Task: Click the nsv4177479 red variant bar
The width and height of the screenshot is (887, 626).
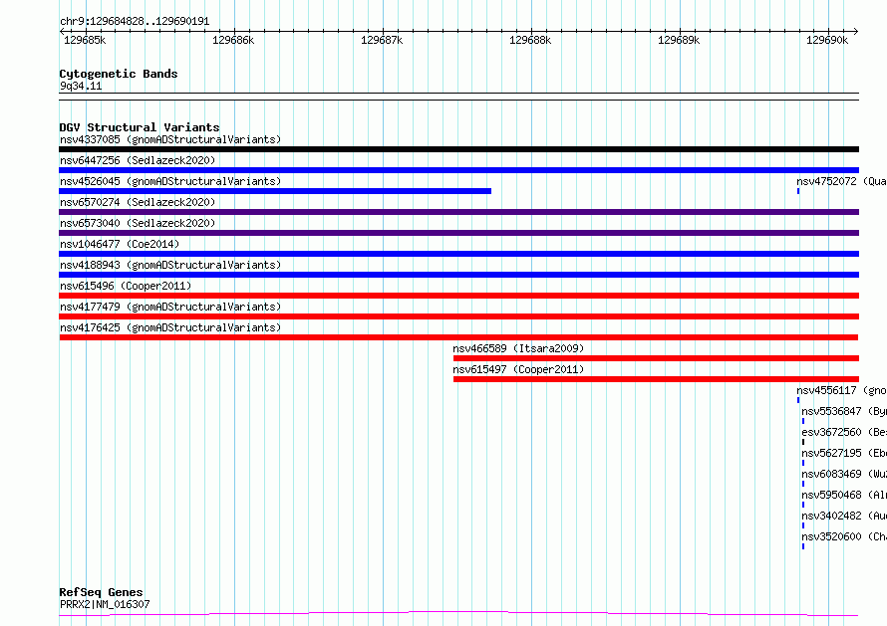Action: click(458, 316)
